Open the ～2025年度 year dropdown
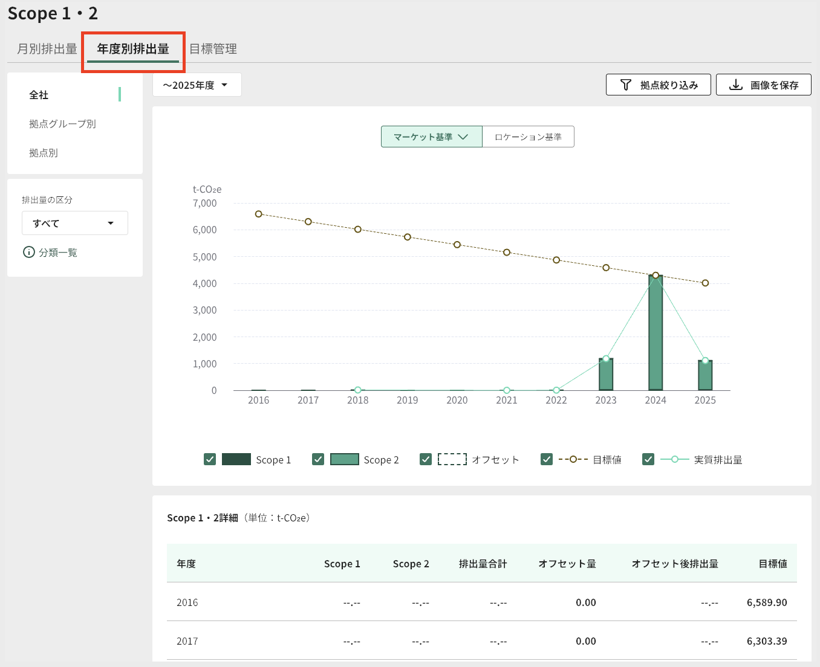 197,85
